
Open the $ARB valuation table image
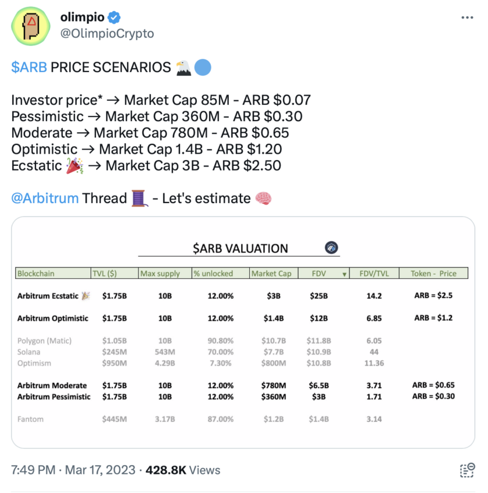pos(243,332)
